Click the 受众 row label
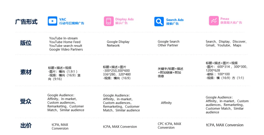This screenshot has height=135, width=264. click(x=26, y=102)
